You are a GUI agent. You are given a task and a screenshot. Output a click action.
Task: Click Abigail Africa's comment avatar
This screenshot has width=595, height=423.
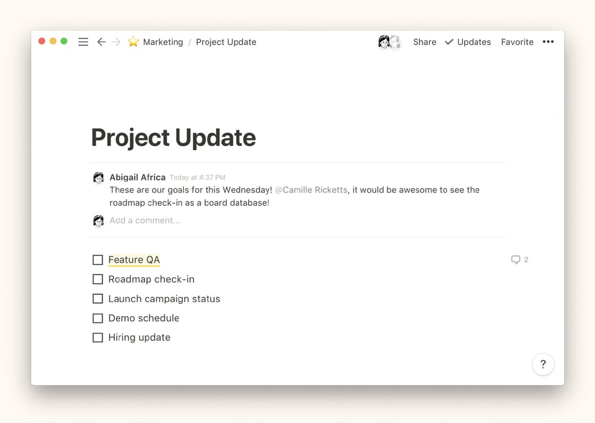pos(98,177)
